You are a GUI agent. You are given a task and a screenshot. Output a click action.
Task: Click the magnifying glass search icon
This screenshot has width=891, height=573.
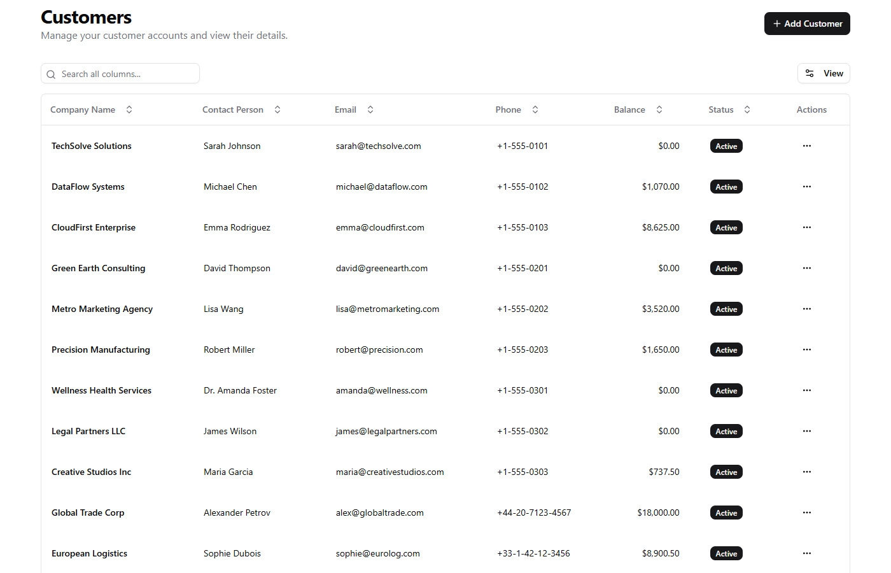click(x=51, y=74)
